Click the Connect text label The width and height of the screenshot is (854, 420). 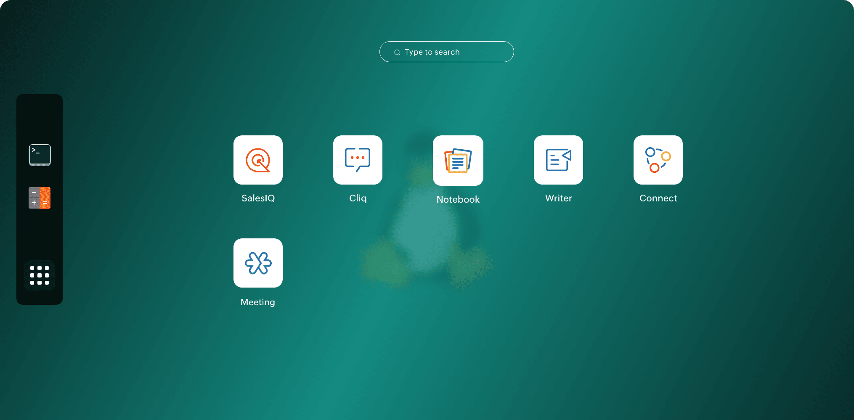click(x=658, y=198)
